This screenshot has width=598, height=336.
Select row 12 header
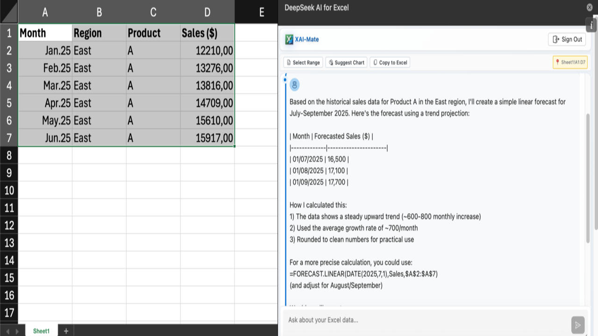pos(9,225)
